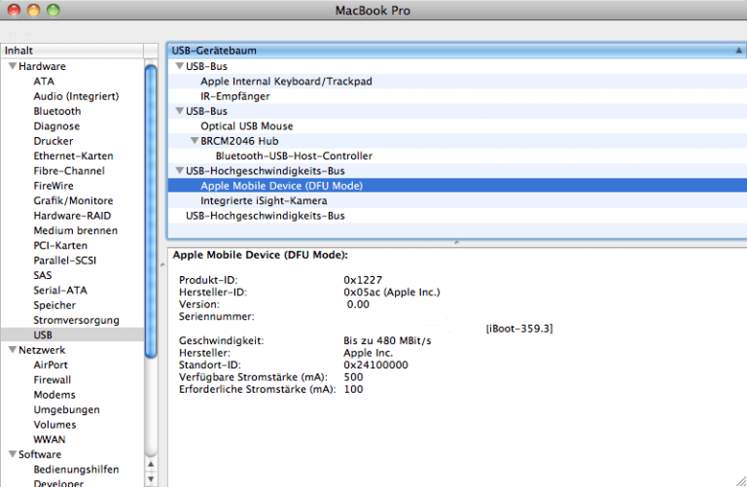Collapse the Software category triangle

(13, 454)
